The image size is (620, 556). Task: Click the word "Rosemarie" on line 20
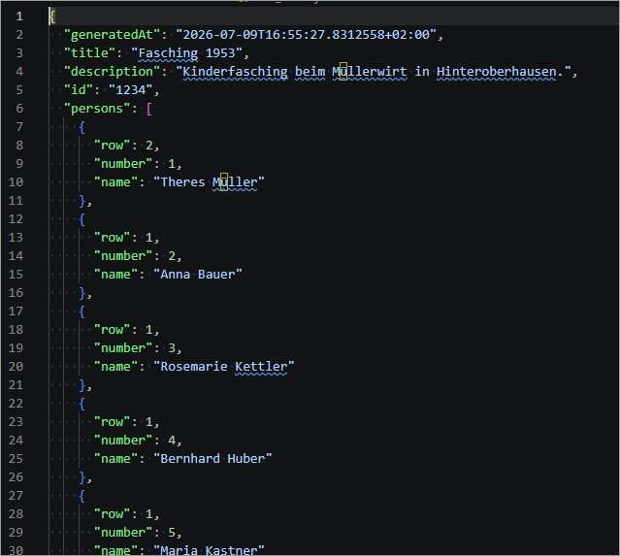[x=194, y=367]
